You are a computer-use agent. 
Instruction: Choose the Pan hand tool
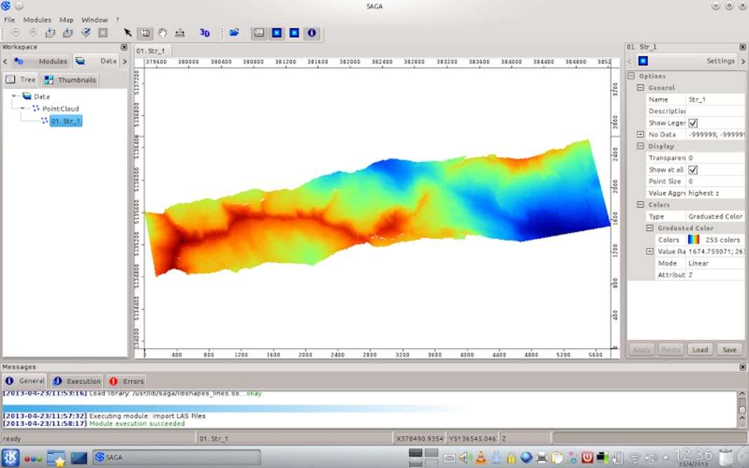point(162,32)
